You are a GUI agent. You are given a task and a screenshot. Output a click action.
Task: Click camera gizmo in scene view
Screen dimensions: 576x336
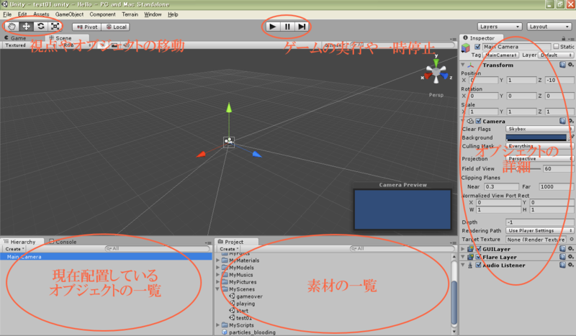(x=229, y=142)
